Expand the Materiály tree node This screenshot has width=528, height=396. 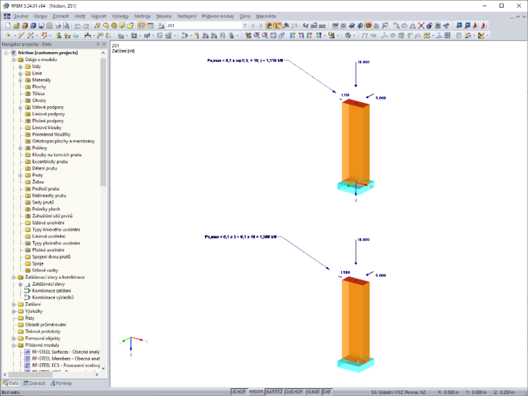point(20,80)
